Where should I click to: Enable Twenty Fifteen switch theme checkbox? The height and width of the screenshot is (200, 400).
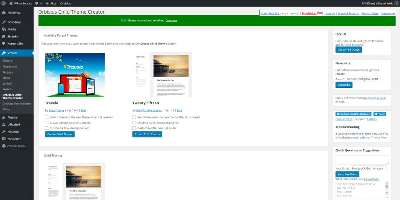point(134,117)
